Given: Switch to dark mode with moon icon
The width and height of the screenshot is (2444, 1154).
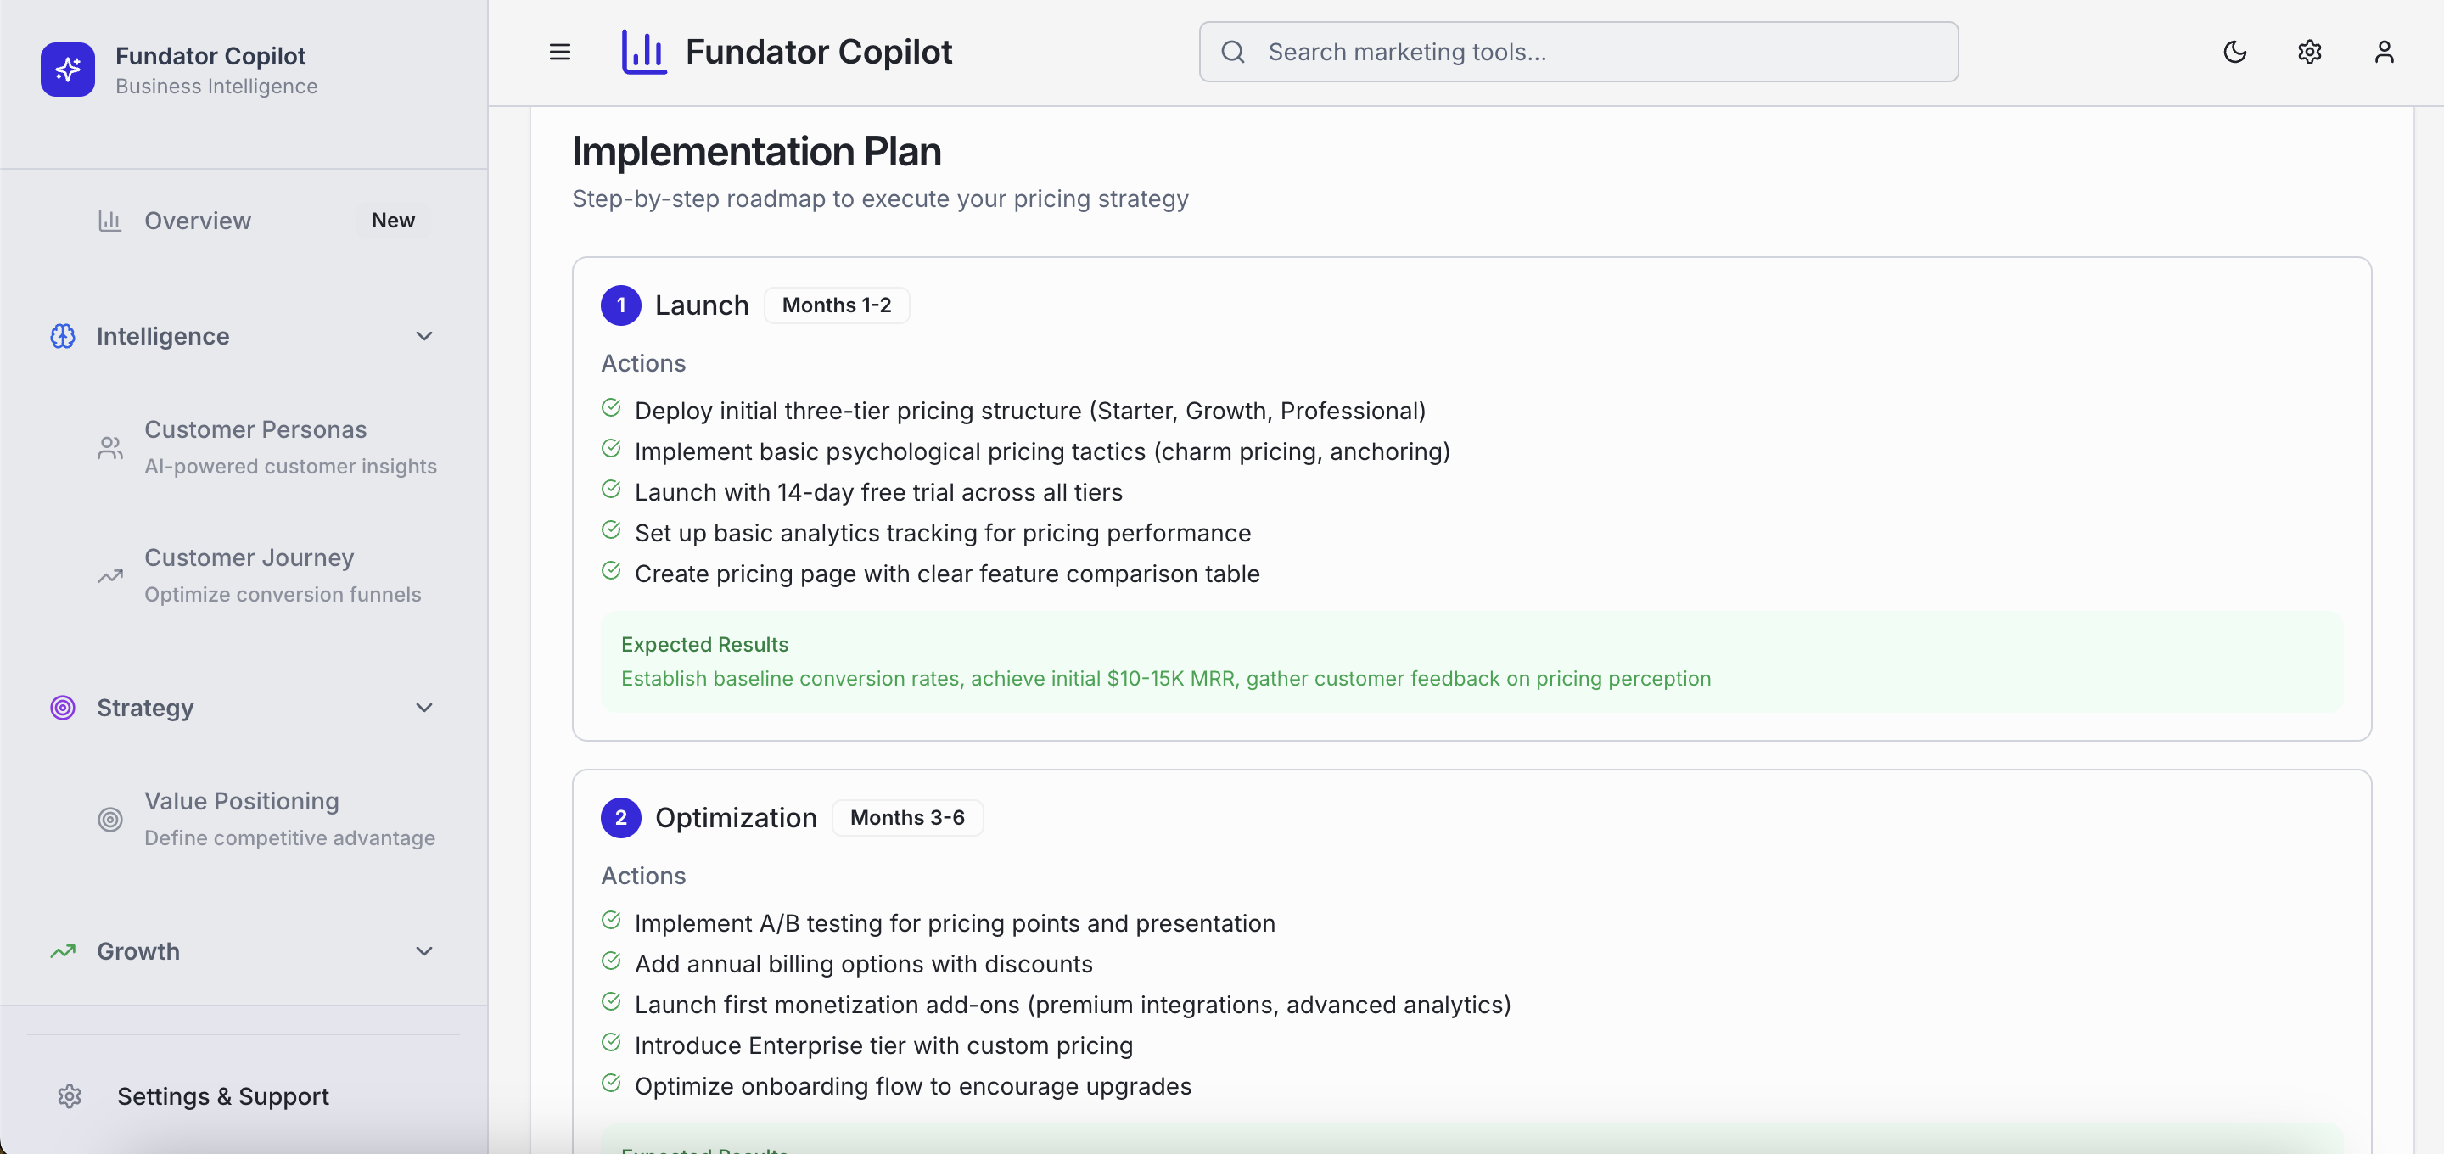Looking at the screenshot, I should (x=2234, y=53).
